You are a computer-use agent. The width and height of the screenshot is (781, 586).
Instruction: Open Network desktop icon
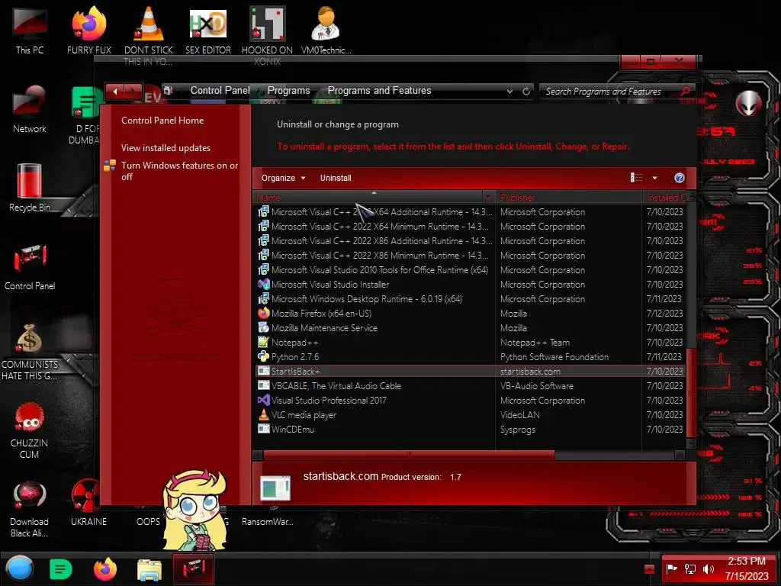point(30,109)
